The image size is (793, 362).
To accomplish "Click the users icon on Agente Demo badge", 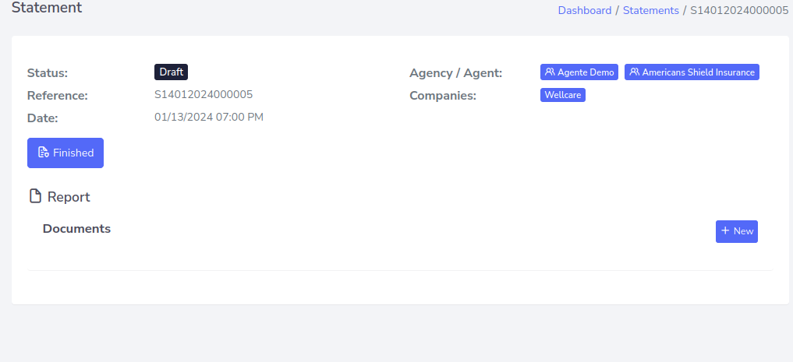I will (550, 72).
